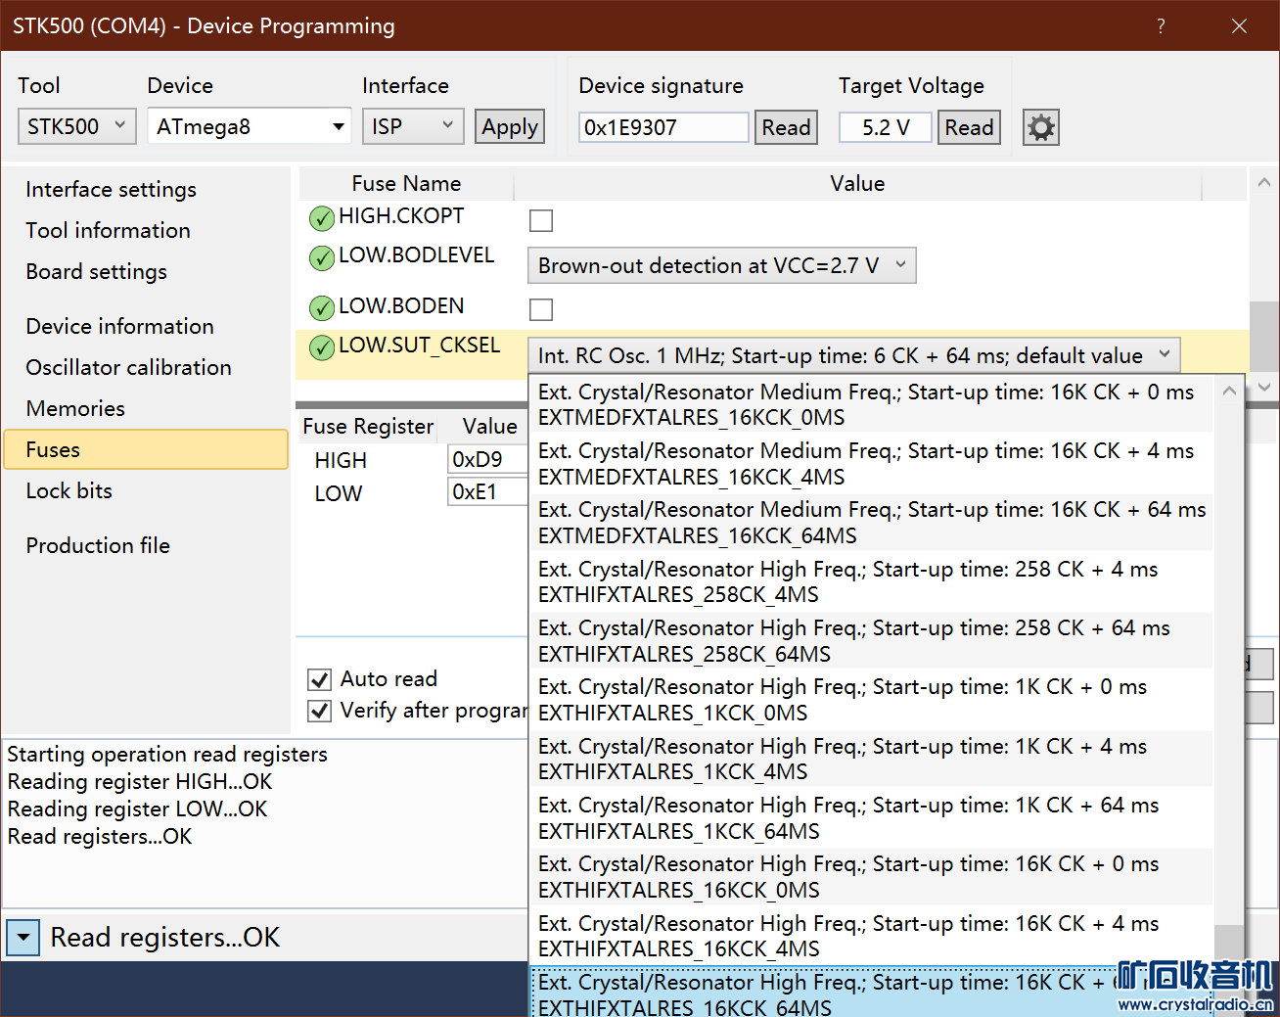This screenshot has height=1017, width=1280.
Task: Click the help question mark icon
Action: (1161, 26)
